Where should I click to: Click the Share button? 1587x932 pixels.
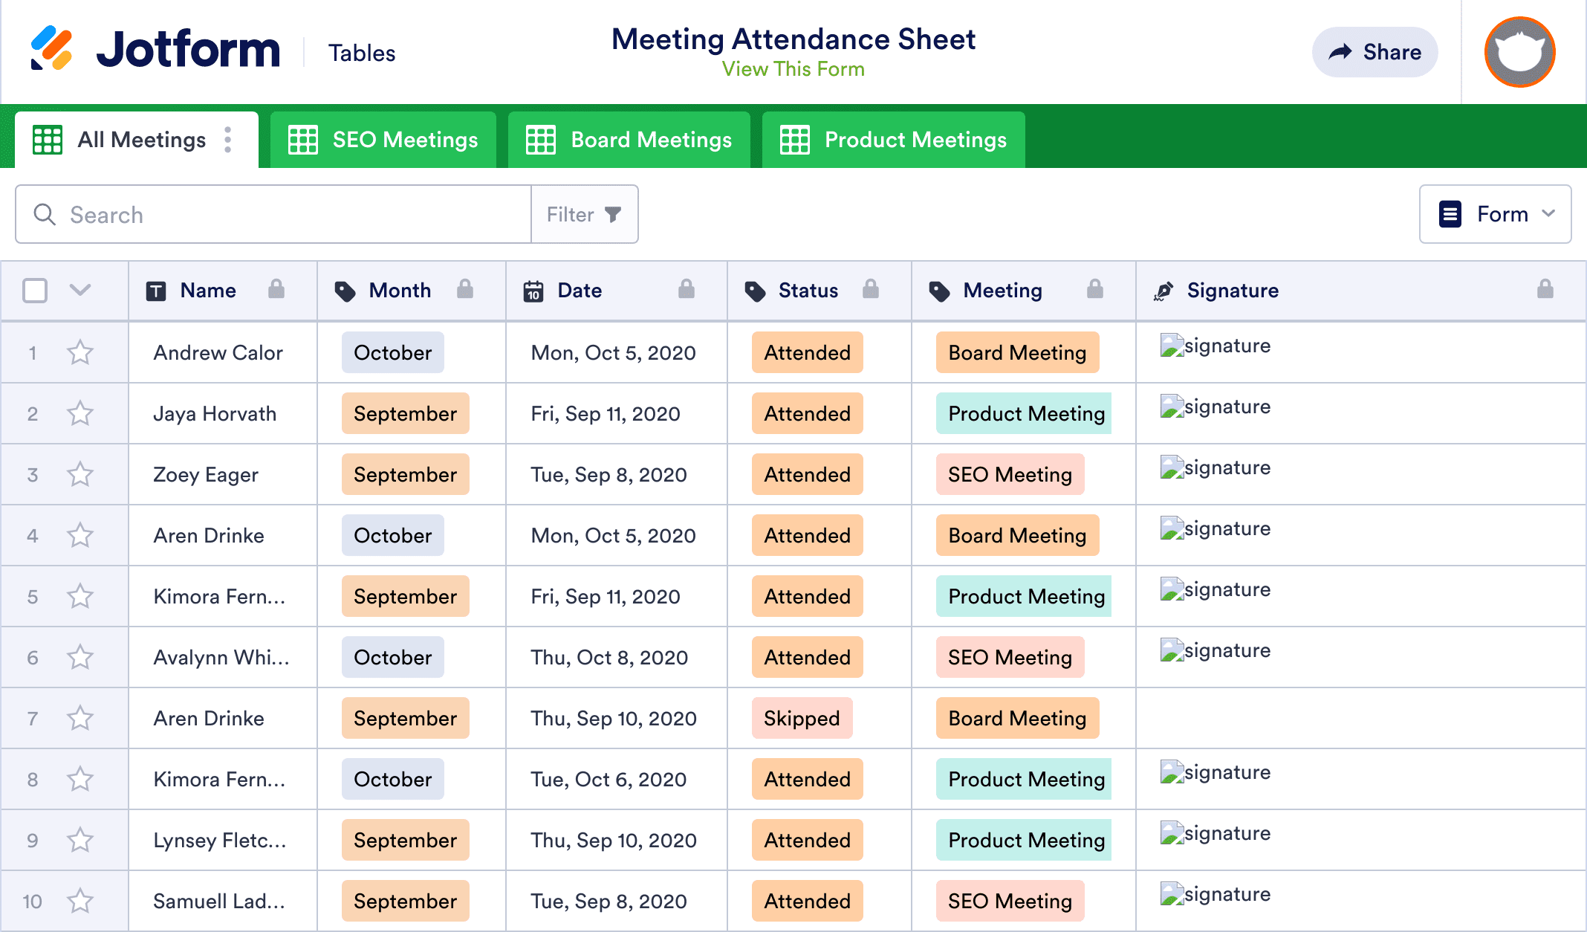[1375, 52]
